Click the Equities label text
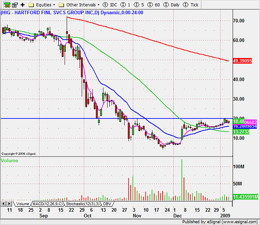 44,5
